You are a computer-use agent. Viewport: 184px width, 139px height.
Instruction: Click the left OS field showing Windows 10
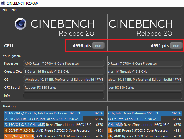[64, 80]
